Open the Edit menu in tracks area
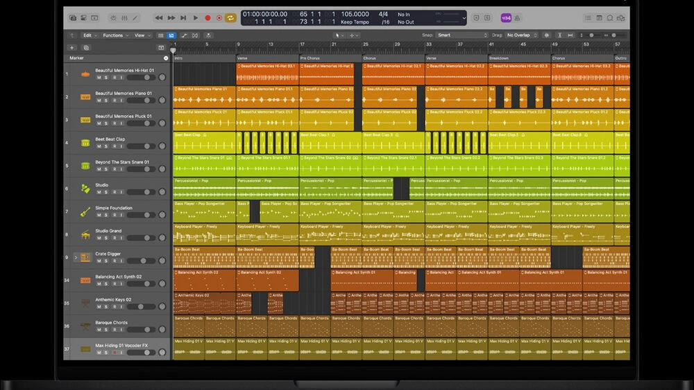694x390 pixels. (89, 35)
